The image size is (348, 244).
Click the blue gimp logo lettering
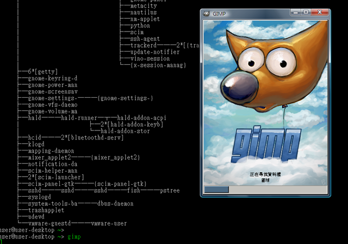click(x=266, y=144)
